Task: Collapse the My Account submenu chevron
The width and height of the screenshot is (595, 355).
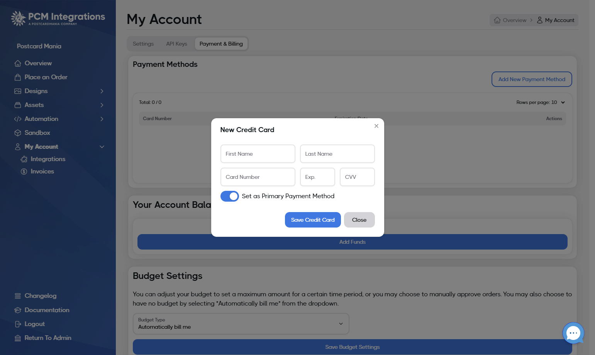Action: coord(102,147)
